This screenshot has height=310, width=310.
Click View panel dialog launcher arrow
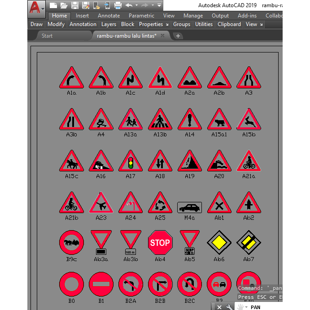[x=261, y=25]
